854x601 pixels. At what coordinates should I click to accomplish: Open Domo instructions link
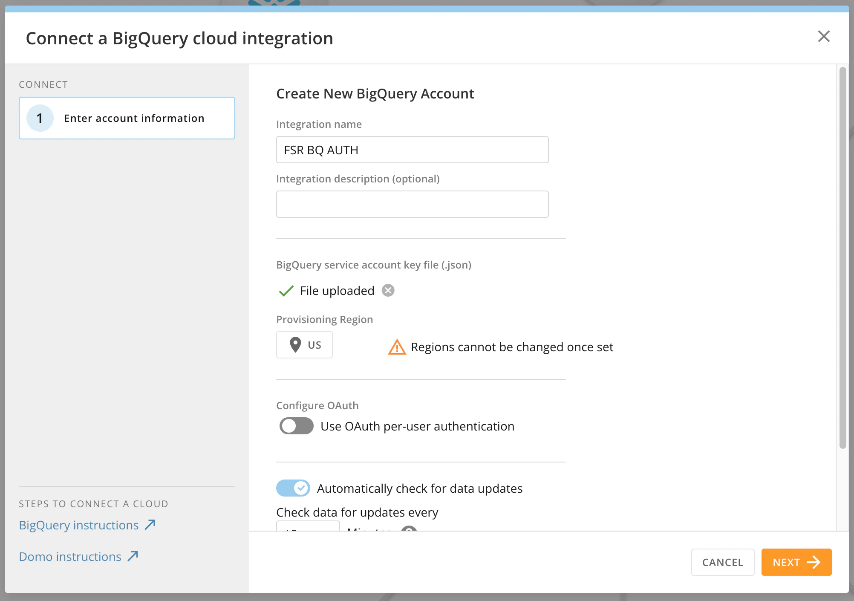79,556
